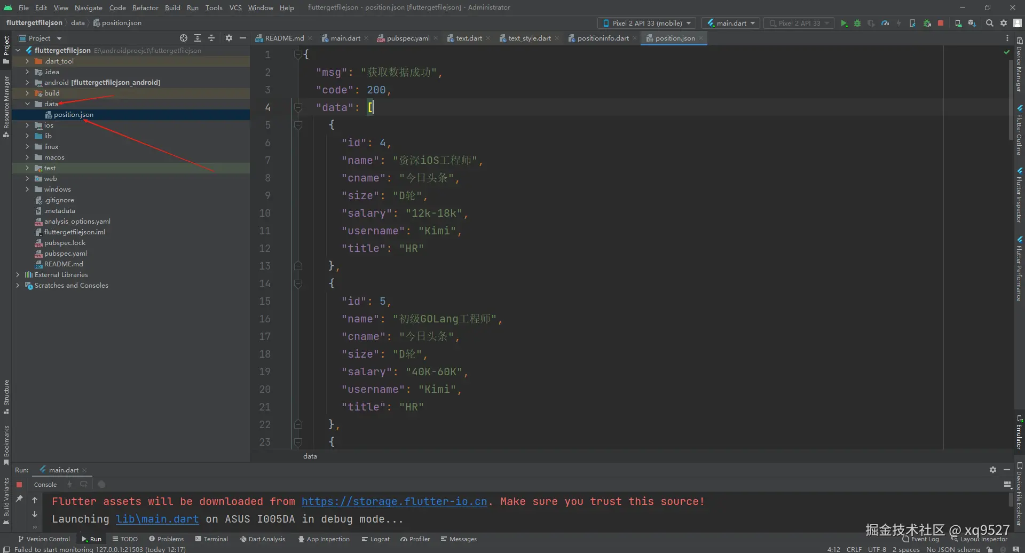Toggle pin tab icon in Run panel
The image size is (1025, 553).
(19, 499)
